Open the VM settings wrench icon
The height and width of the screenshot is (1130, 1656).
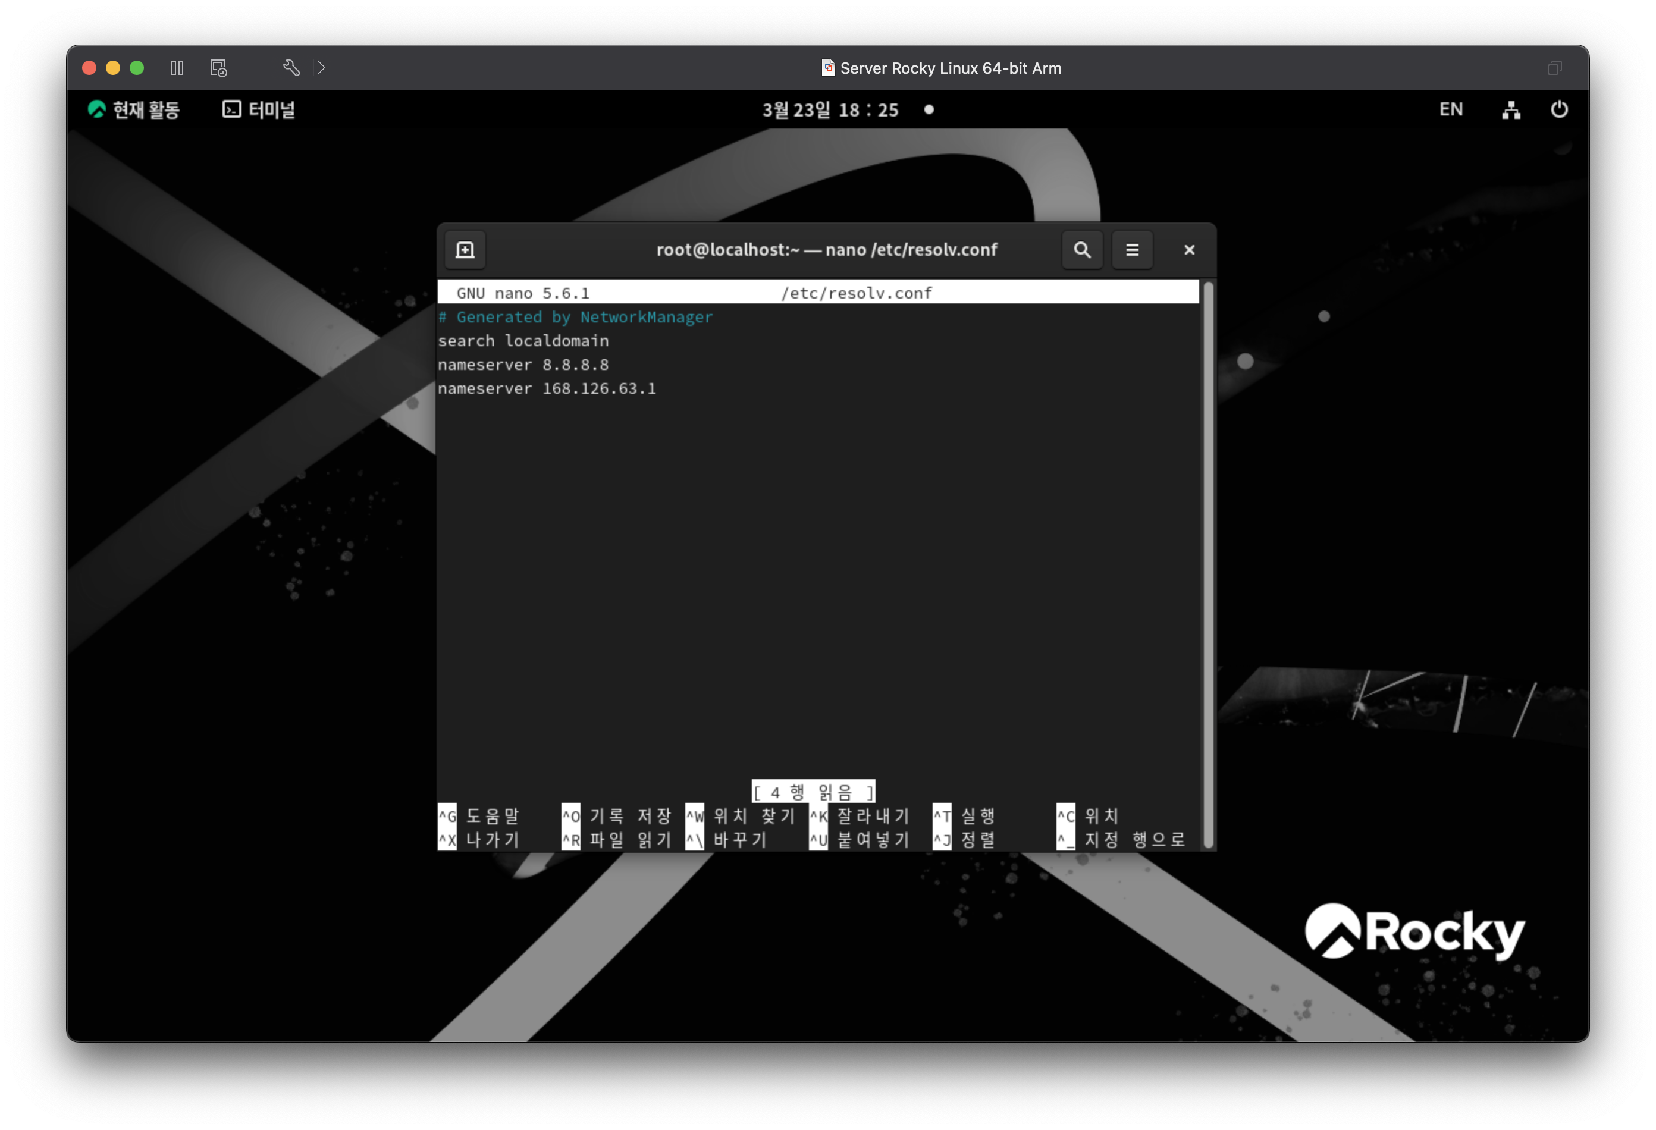point(291,68)
